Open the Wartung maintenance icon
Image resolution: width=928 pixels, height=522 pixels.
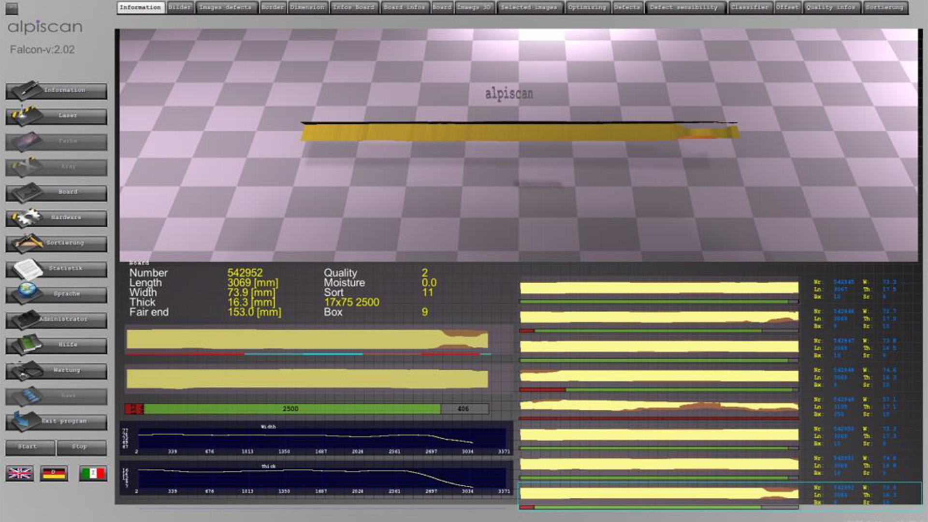(x=26, y=370)
